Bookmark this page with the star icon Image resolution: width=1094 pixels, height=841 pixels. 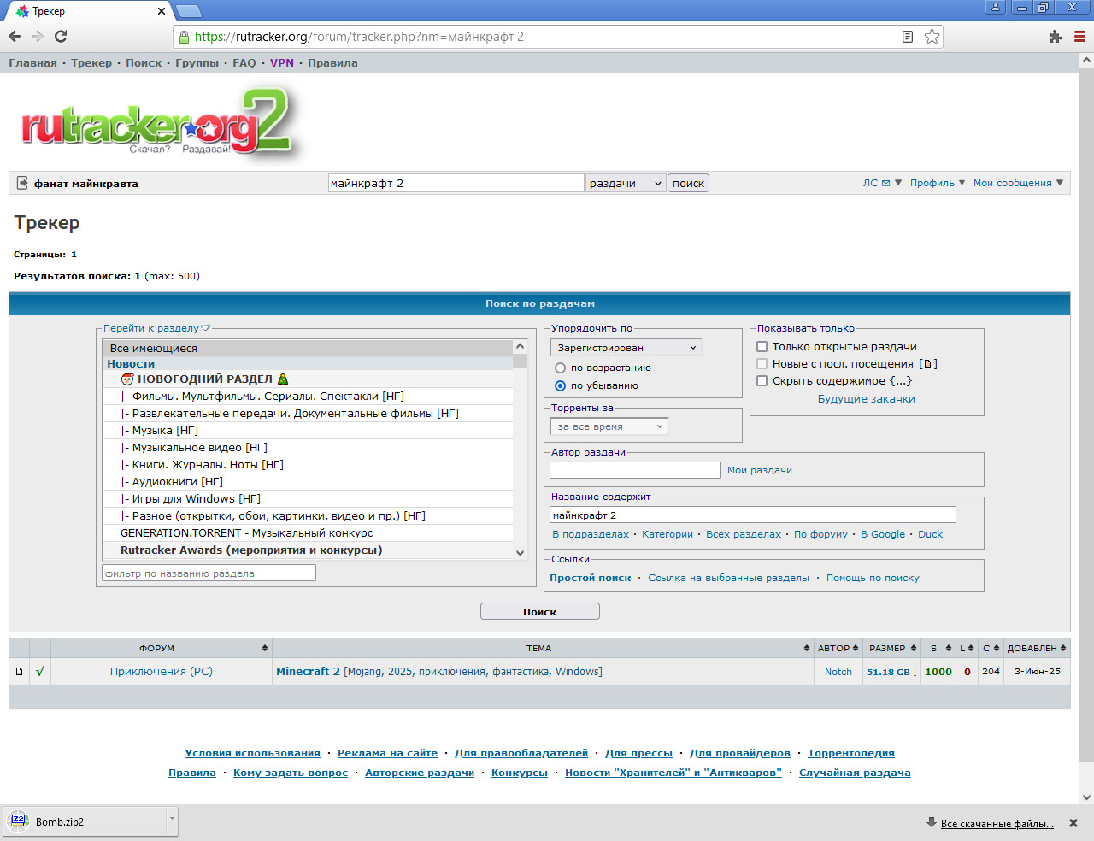coord(932,37)
